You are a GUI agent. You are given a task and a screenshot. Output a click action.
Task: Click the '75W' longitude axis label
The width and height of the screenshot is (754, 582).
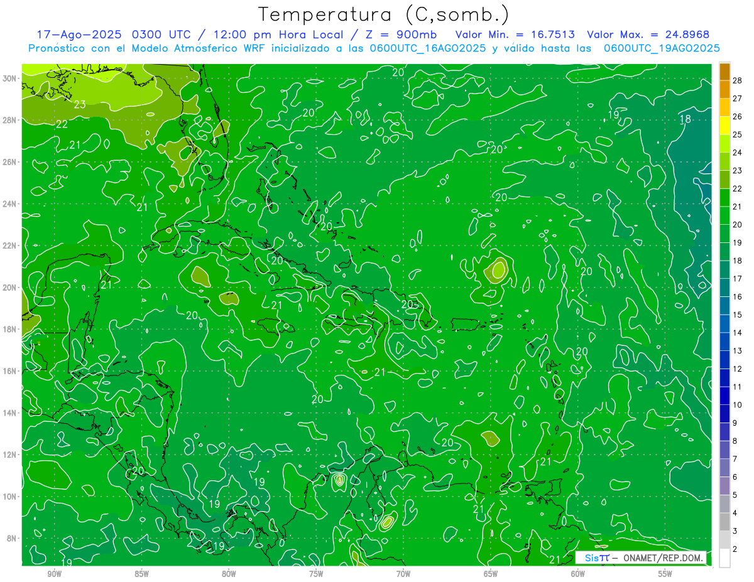316,574
